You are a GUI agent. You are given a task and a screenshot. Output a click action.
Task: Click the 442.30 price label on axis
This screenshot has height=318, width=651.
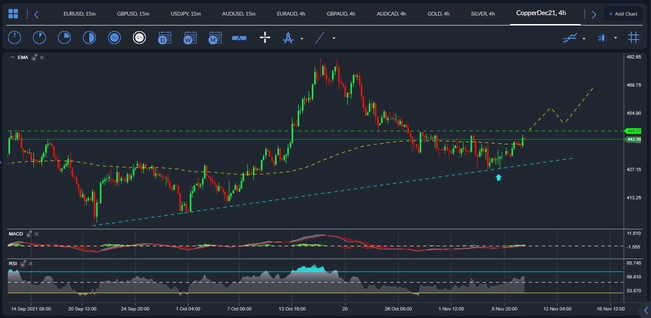pyautogui.click(x=634, y=139)
